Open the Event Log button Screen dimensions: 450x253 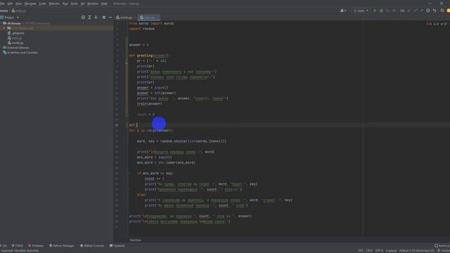pyautogui.click(x=442, y=245)
